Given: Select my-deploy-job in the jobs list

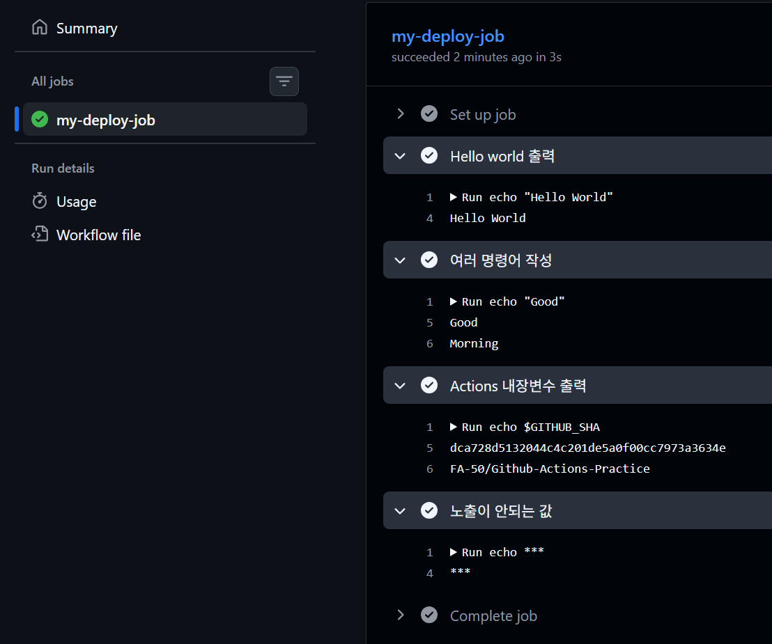Looking at the screenshot, I should (x=165, y=120).
